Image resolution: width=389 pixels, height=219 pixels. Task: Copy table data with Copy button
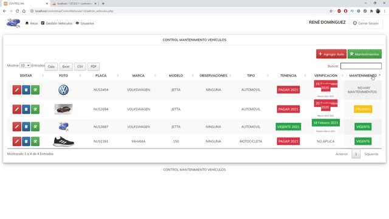(51, 66)
